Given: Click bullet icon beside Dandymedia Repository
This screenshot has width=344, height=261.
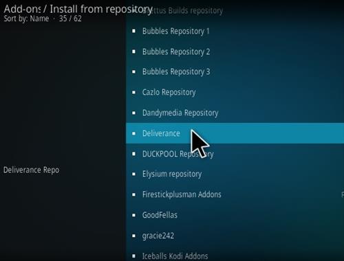Looking at the screenshot, I should pyautogui.click(x=133, y=113).
